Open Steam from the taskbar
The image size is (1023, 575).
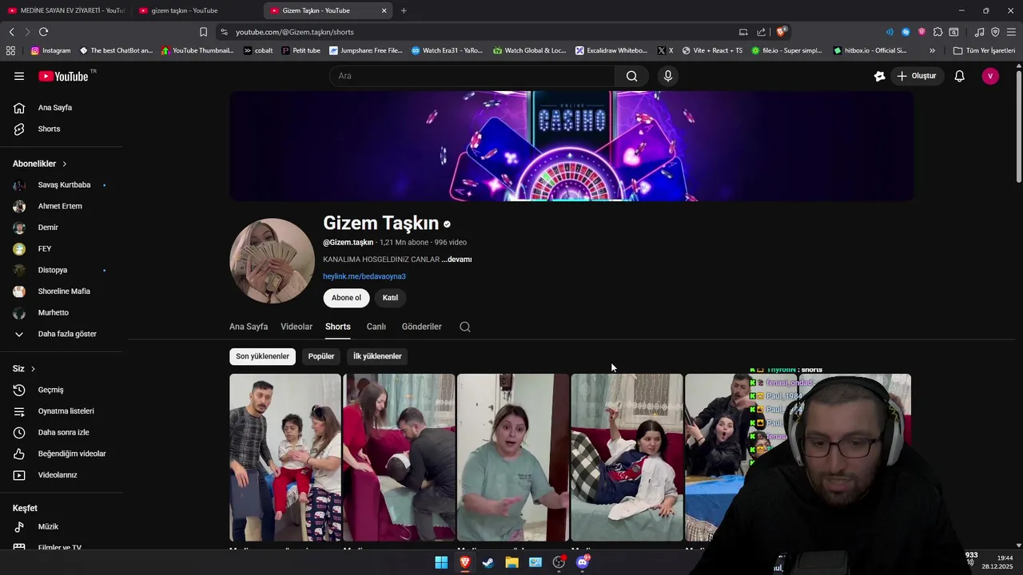(x=488, y=562)
